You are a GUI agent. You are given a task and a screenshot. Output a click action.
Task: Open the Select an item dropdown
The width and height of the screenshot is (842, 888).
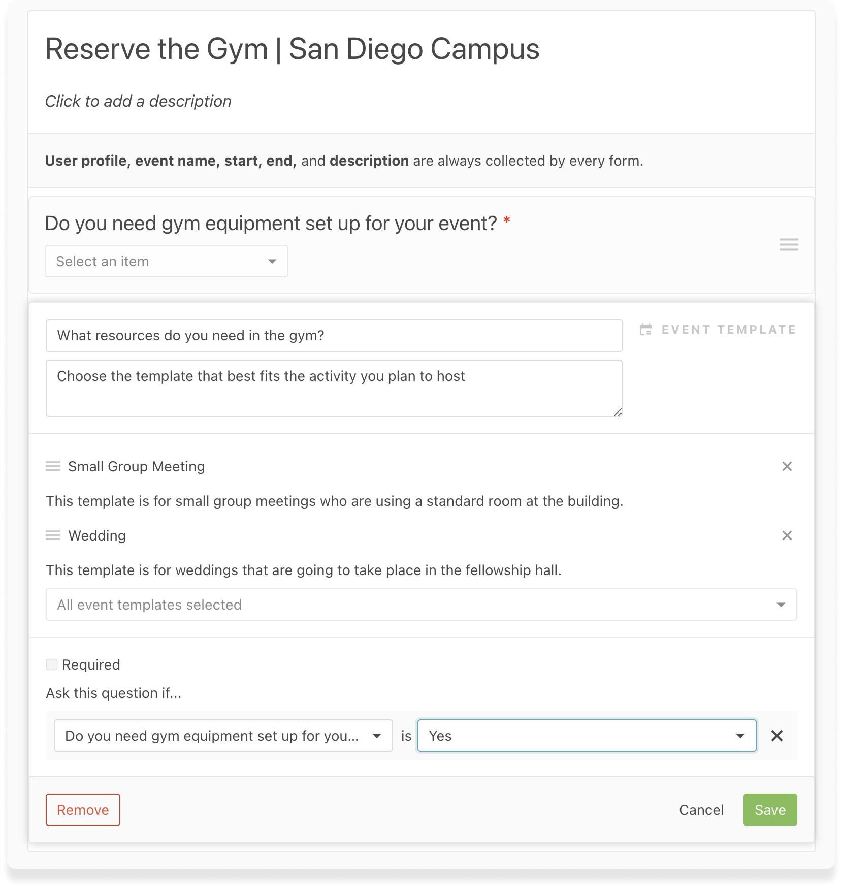coord(166,261)
